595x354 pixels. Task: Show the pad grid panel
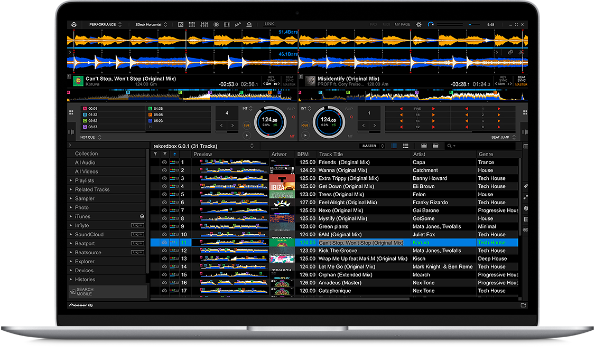pyautogui.click(x=192, y=25)
